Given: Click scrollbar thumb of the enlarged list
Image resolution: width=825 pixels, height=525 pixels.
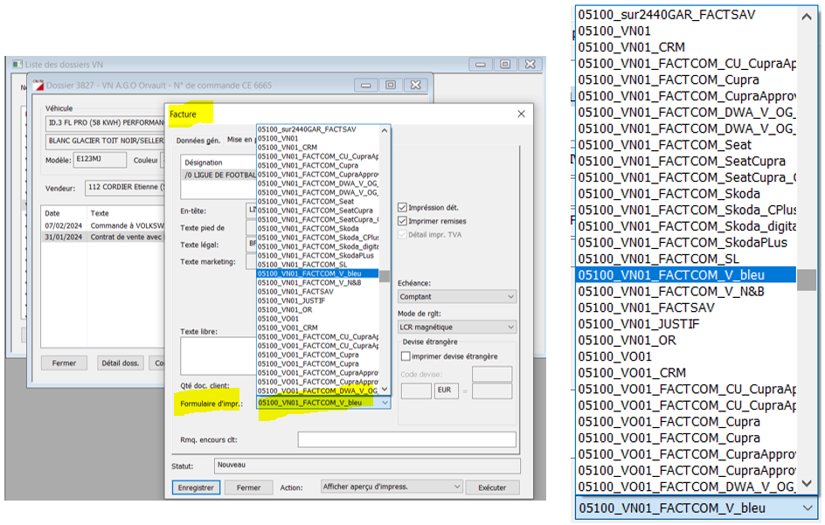Looking at the screenshot, I should pyautogui.click(x=806, y=280).
